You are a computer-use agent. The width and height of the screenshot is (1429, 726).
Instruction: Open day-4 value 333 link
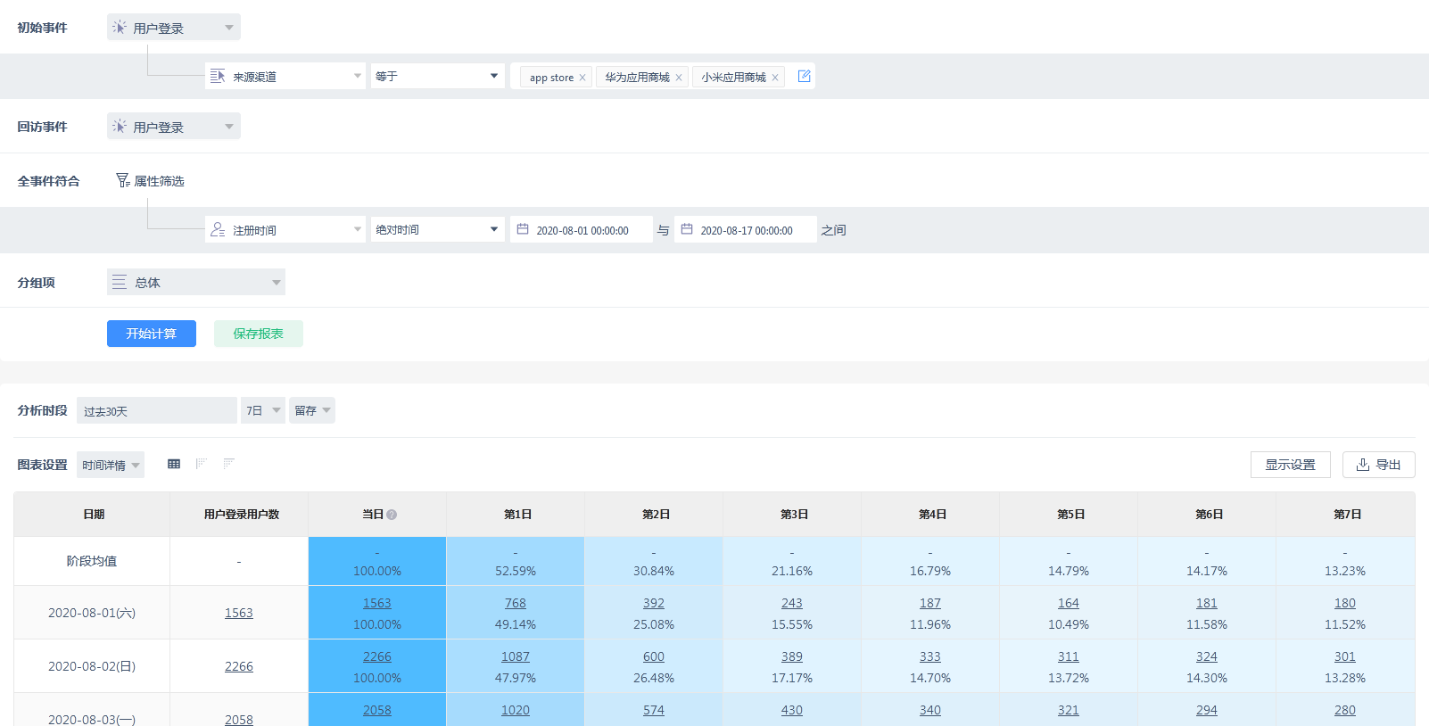(x=930, y=656)
